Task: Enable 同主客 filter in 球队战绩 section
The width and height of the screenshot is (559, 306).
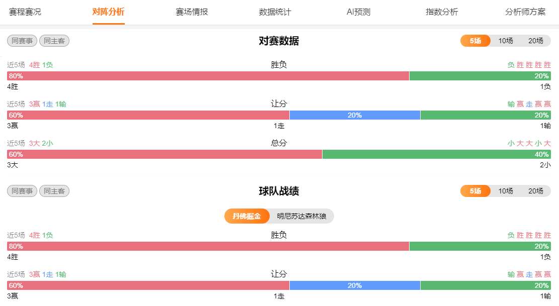Action: pos(54,191)
